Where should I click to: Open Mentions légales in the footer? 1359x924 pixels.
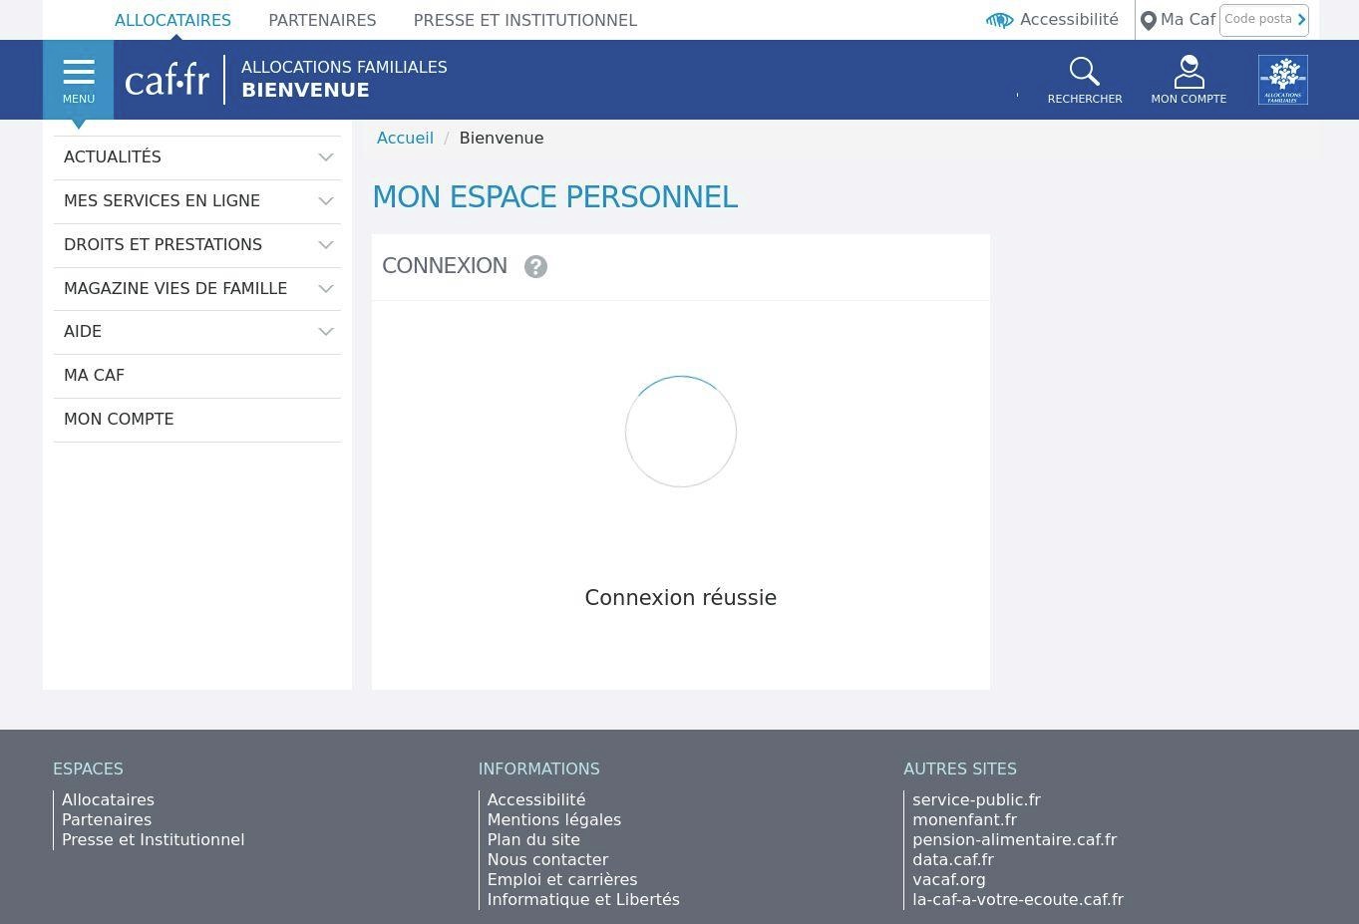tap(554, 819)
